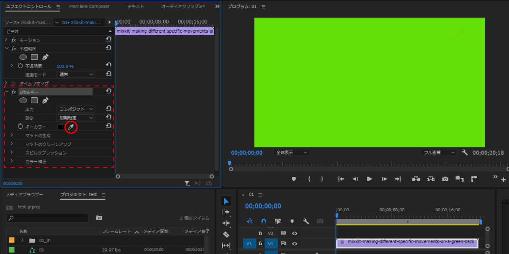509x254 pixels.
Task: Pick the key color with the eyedropper
Action: (71, 127)
